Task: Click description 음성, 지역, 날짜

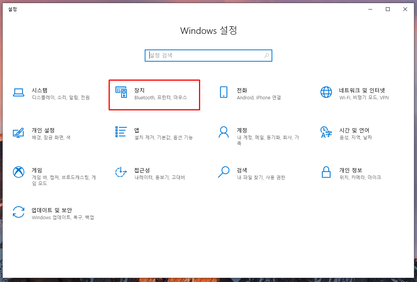Action: pyautogui.click(x=355, y=137)
